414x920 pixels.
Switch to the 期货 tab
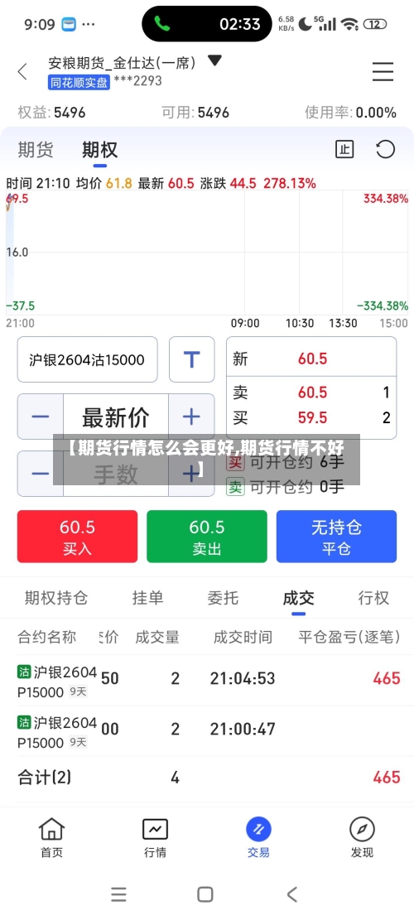[36, 150]
